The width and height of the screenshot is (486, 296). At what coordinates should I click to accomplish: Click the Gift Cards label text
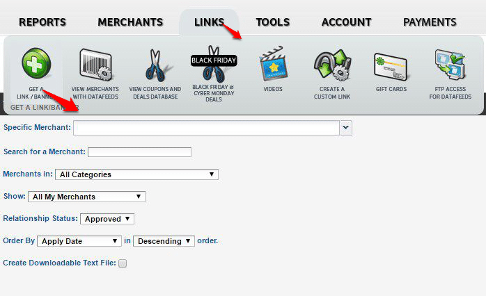click(x=391, y=89)
